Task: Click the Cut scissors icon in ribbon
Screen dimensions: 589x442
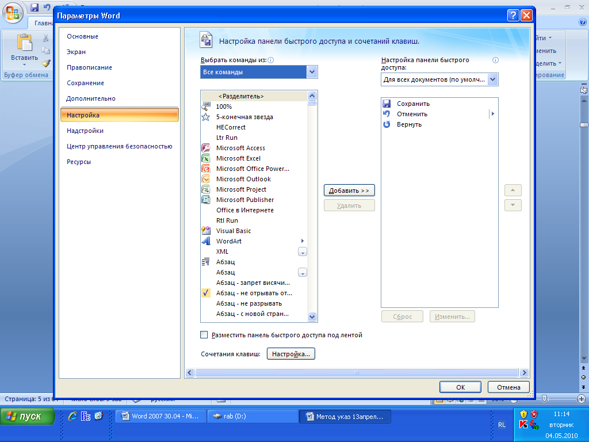Action: [46, 38]
